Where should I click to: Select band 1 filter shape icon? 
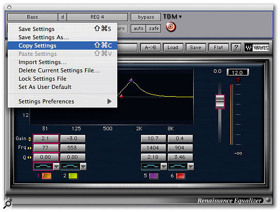43,166
